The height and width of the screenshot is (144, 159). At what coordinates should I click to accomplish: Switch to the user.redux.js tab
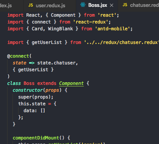(x=50, y=6)
